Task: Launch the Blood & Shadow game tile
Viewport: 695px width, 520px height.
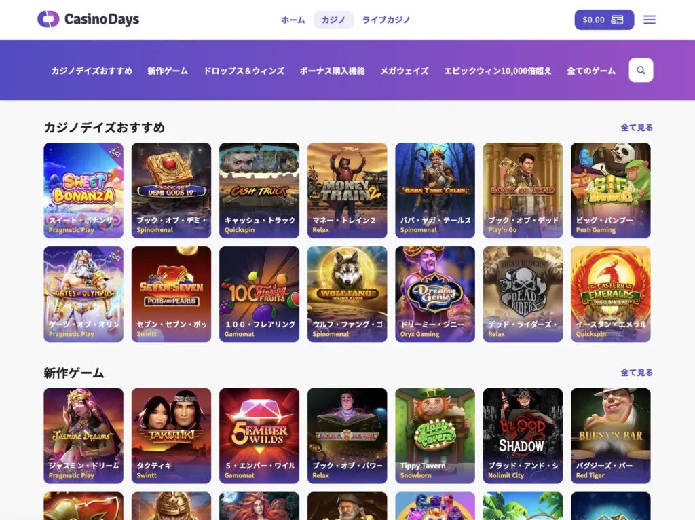Action: (x=523, y=436)
